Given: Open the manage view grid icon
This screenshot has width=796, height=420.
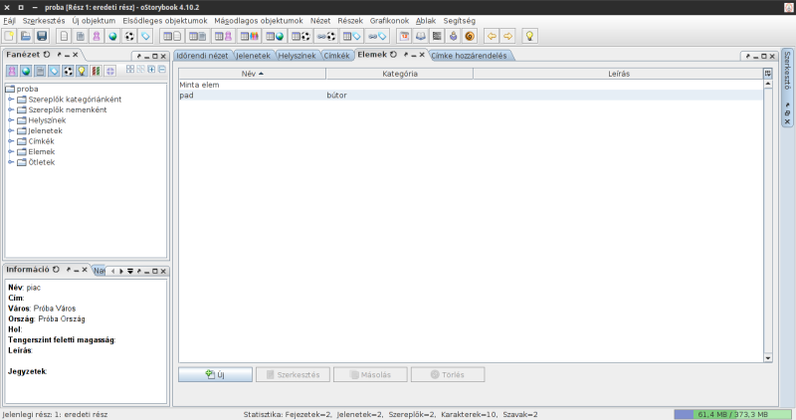Looking at the screenshot, I should 437,36.
